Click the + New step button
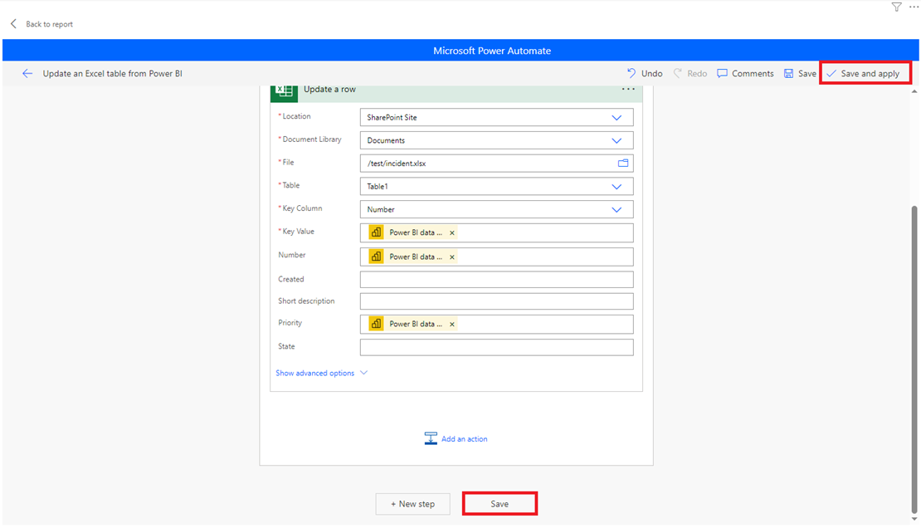This screenshot has width=921, height=528. [x=413, y=504]
